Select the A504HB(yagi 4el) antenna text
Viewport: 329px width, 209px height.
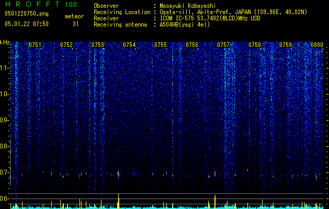(185, 25)
